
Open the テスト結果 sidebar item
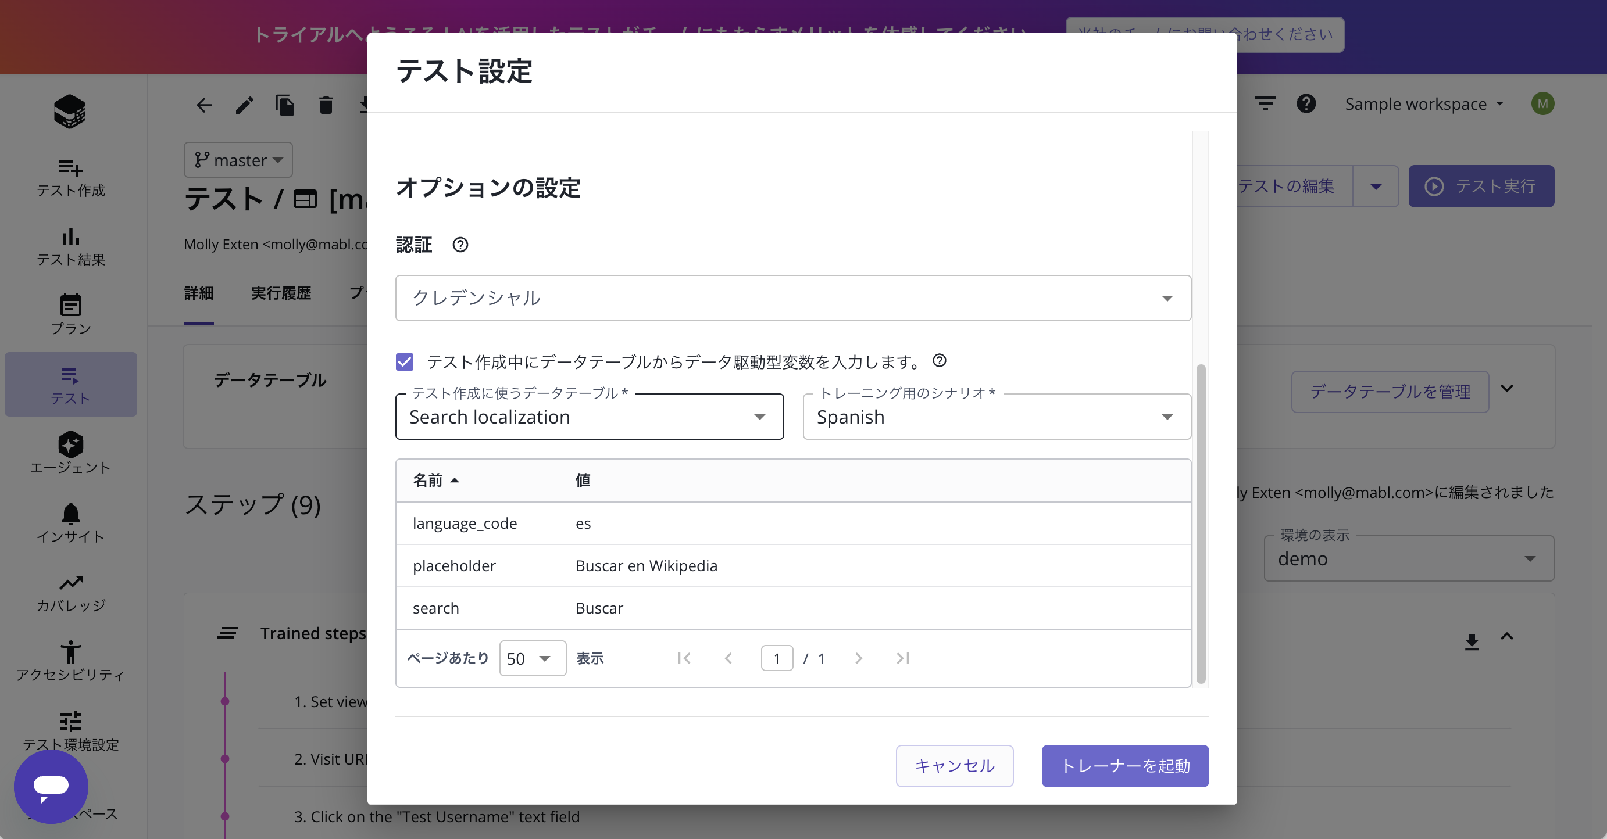tap(70, 247)
